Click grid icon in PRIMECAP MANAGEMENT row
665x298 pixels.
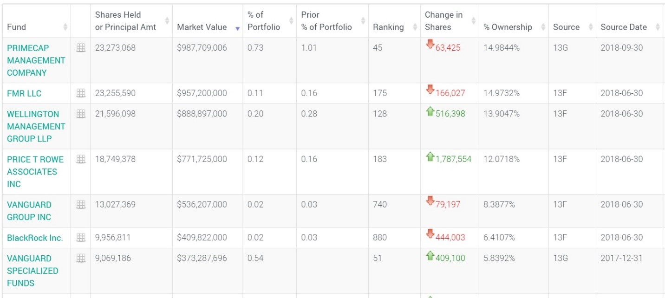pos(81,48)
